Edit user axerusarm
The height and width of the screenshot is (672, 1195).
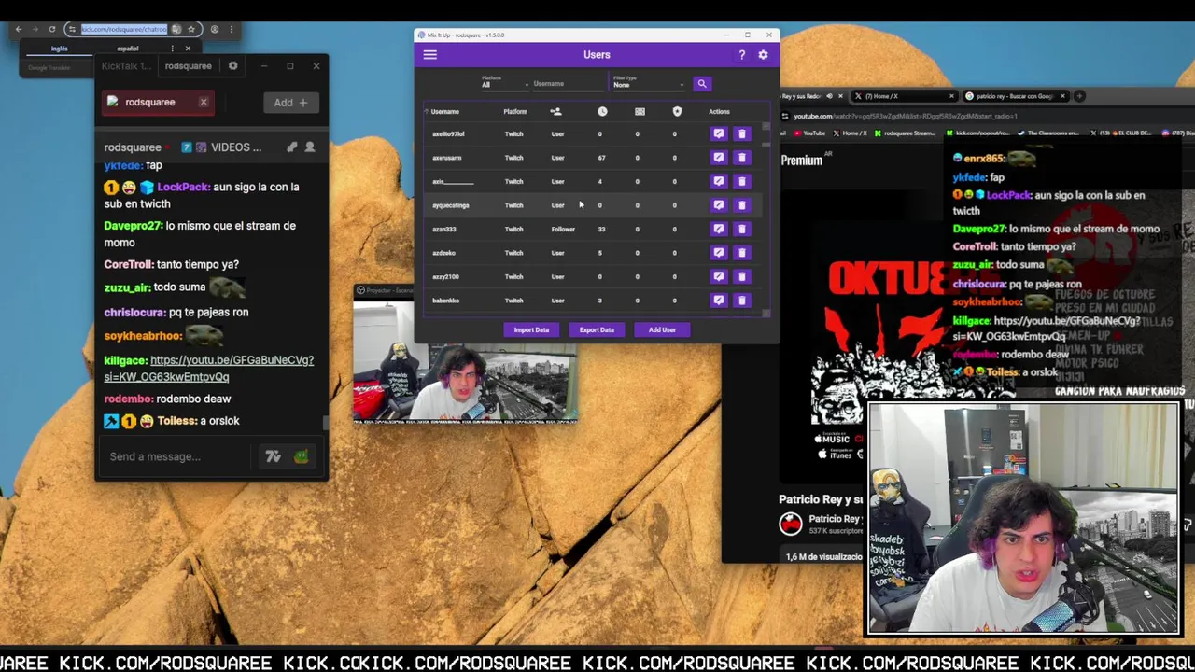point(718,158)
